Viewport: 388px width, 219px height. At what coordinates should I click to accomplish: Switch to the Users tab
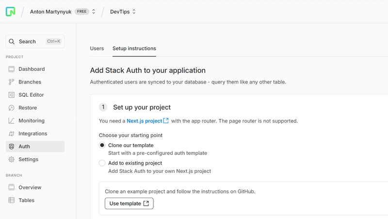(x=97, y=49)
